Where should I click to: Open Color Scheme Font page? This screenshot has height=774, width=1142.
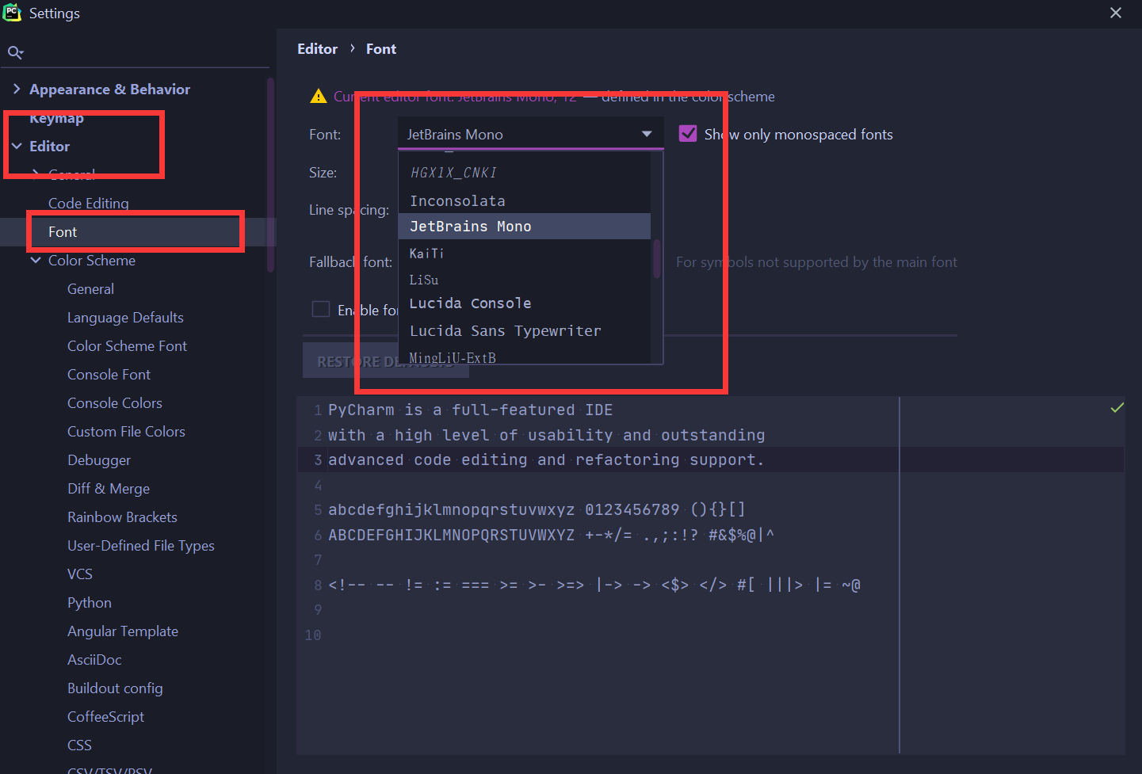[x=127, y=345]
